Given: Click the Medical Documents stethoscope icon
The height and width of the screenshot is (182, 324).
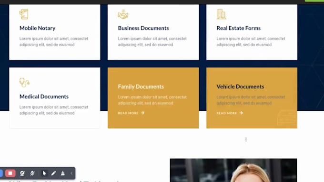Looking at the screenshot, I should tap(24, 82).
